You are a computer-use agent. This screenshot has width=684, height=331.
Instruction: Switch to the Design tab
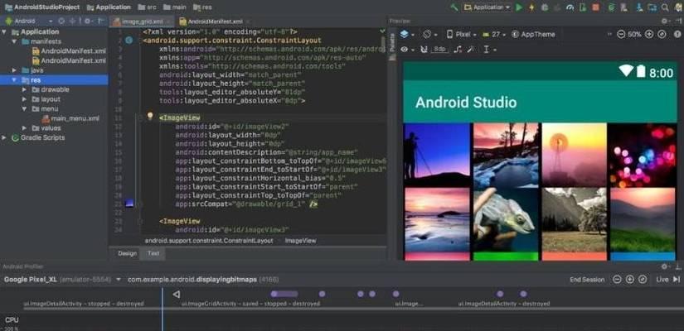(128, 253)
